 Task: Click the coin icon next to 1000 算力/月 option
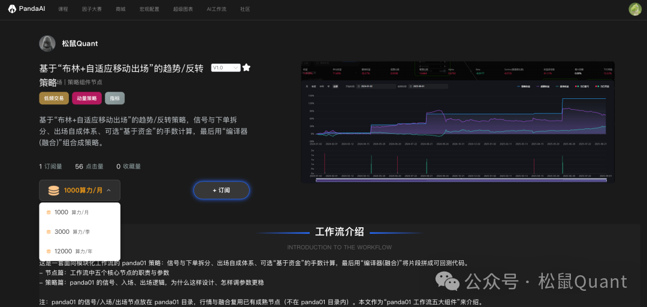pyautogui.click(x=49, y=212)
